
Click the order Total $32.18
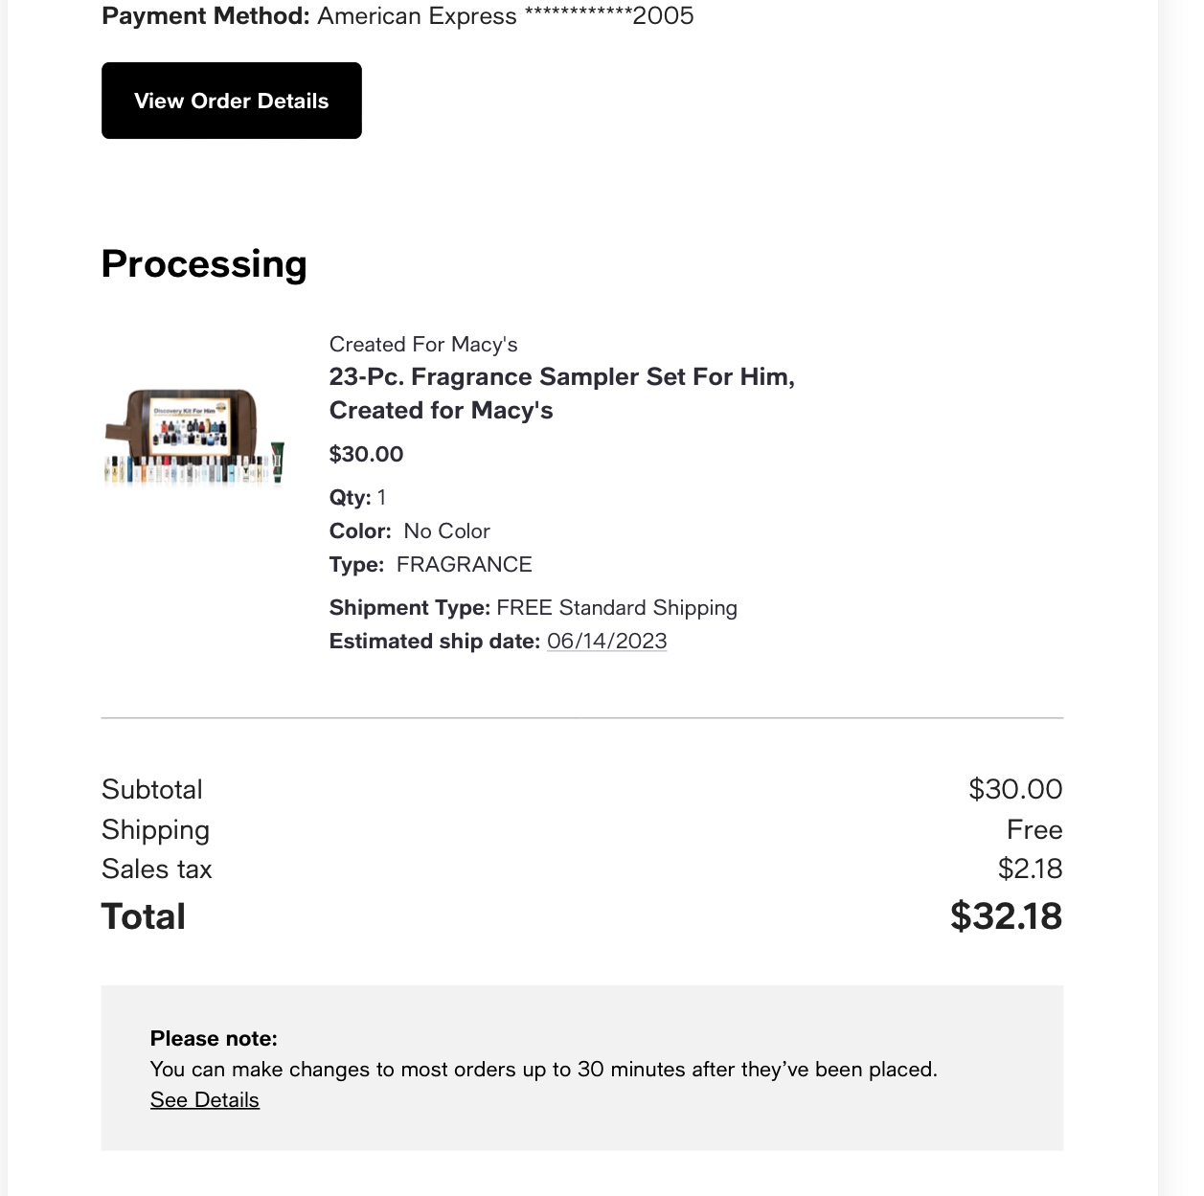(x=1005, y=916)
